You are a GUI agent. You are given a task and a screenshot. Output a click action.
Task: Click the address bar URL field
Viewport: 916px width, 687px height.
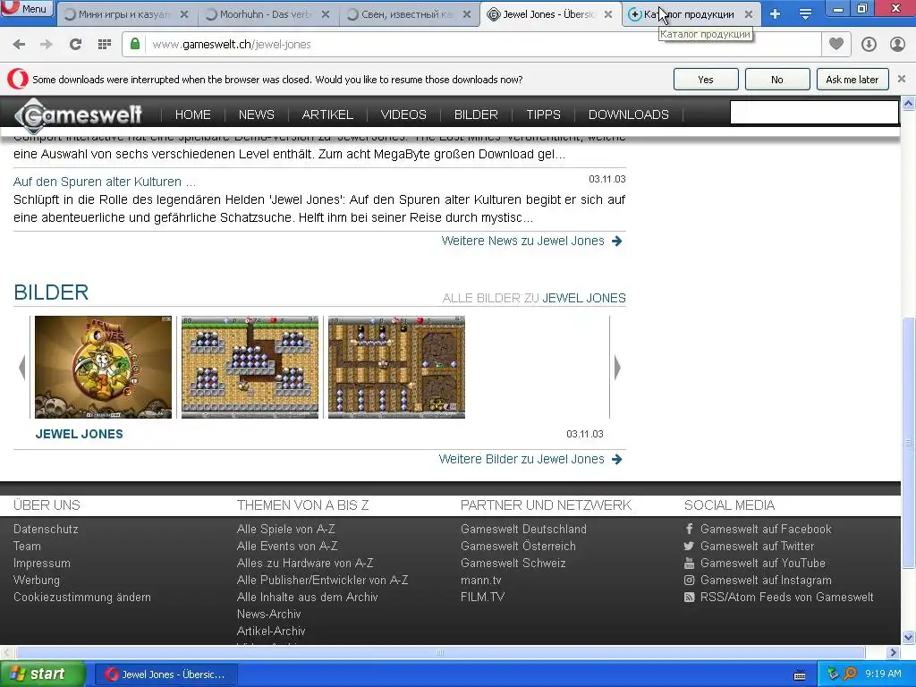pyautogui.click(x=482, y=45)
